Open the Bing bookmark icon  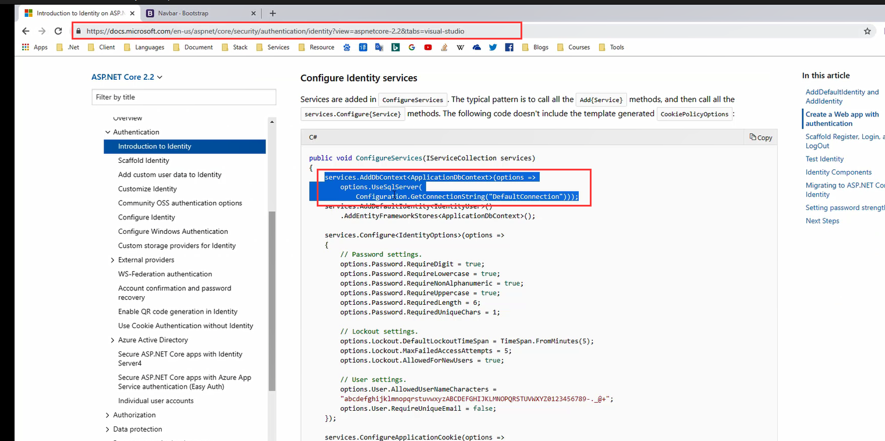[x=395, y=47]
